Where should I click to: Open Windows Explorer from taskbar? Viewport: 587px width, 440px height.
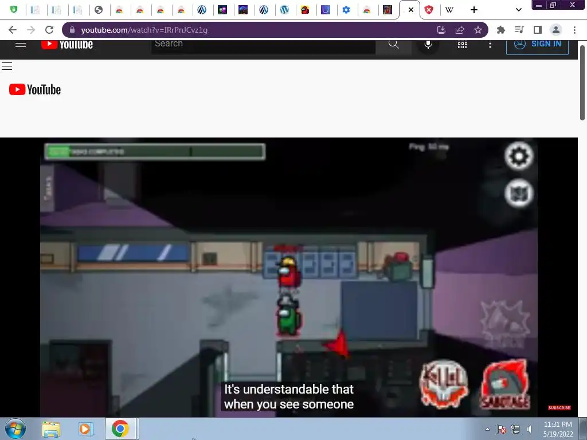click(x=51, y=429)
